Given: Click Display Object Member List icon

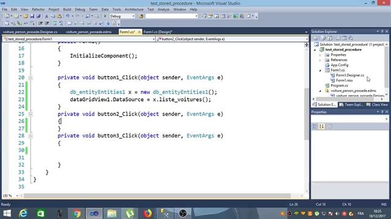Looking at the screenshot, I should [x=7, y=23].
